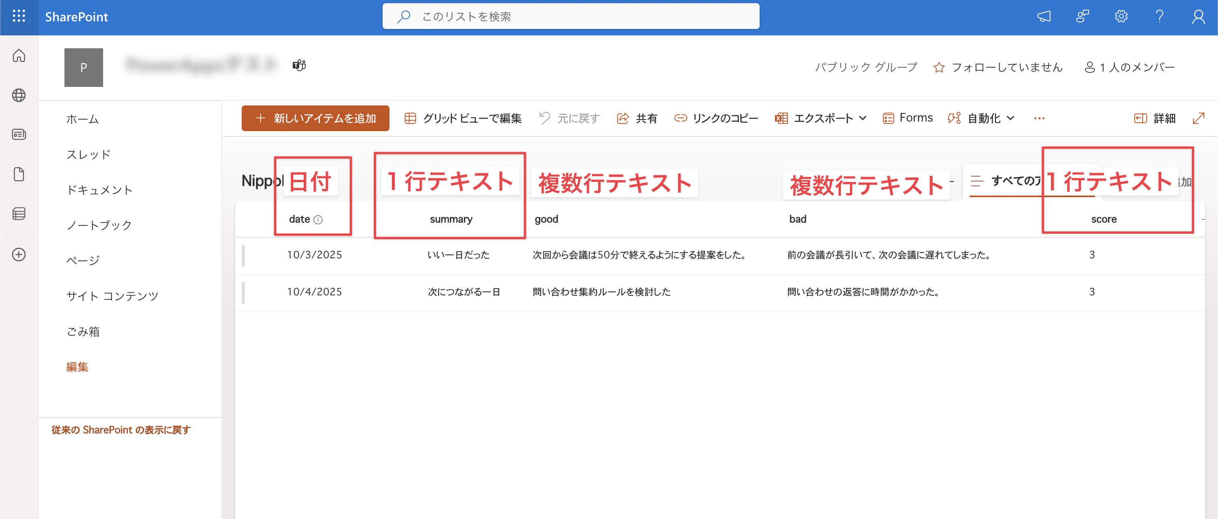
Task: Open the help question mark icon
Action: coord(1159,16)
